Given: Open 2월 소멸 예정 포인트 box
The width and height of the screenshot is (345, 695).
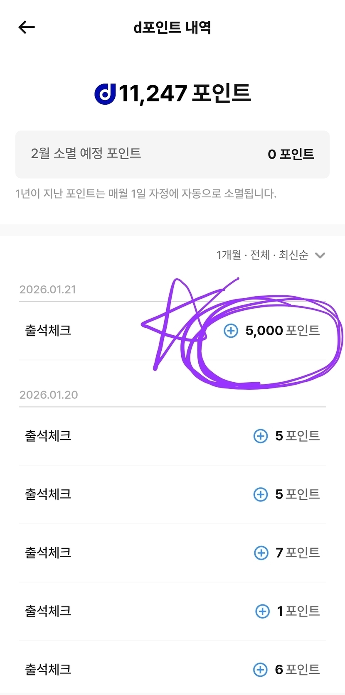Looking at the screenshot, I should [172, 154].
